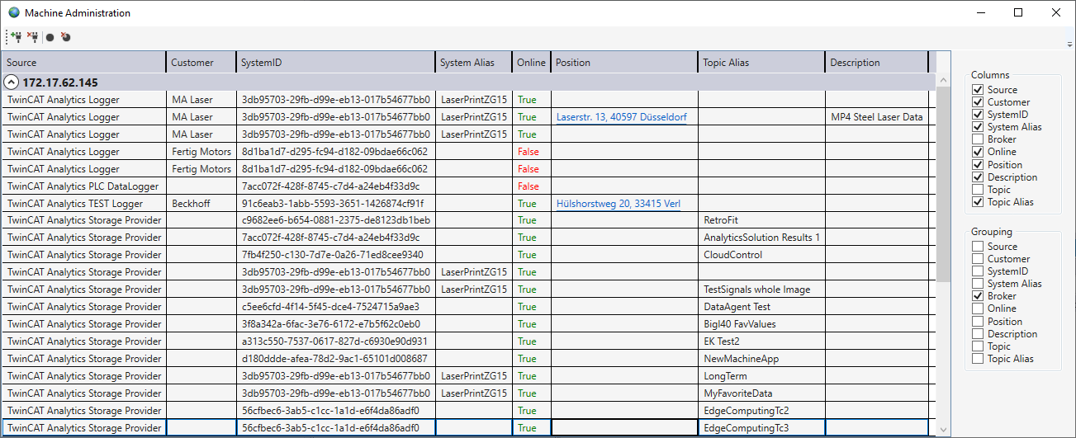Click the black circle toolbar icon
Viewport: 1076px width, 438px height.
[x=50, y=37]
